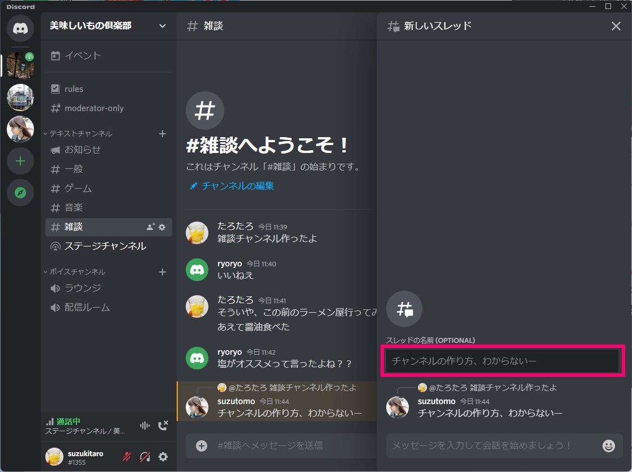Disconnect from voice call icon
This screenshot has height=472, width=632.
coord(163,425)
